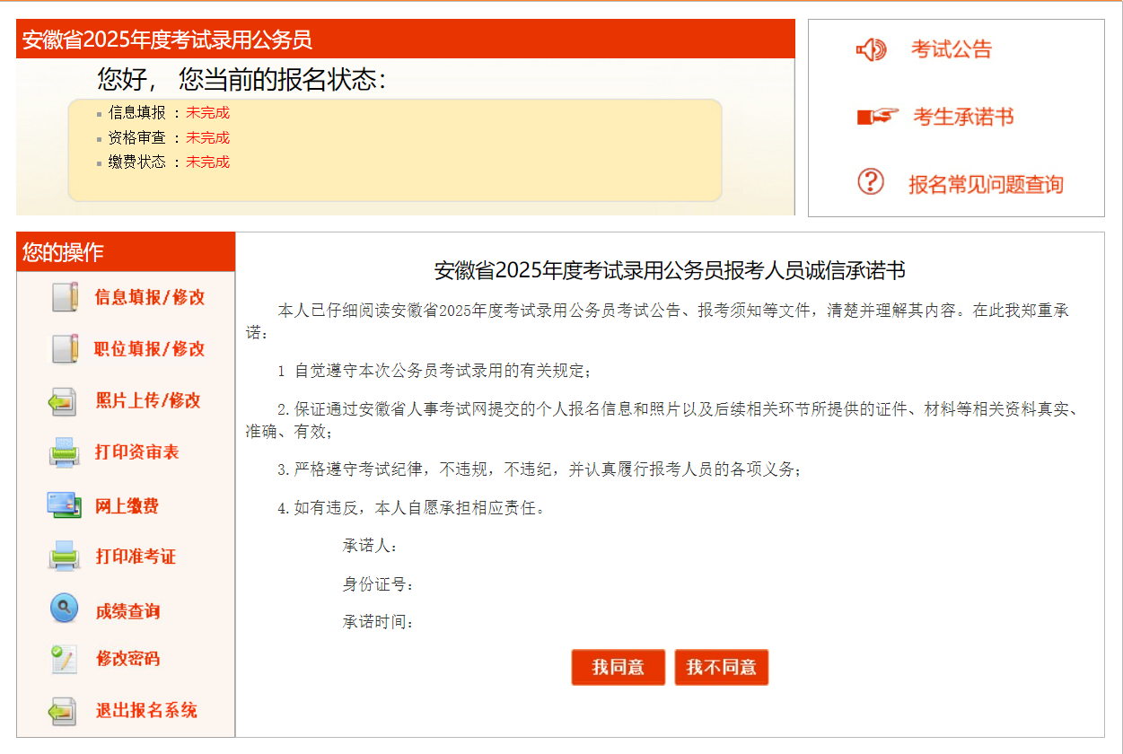
Task: Select 打印资审表 menu entry
Action: click(x=137, y=452)
